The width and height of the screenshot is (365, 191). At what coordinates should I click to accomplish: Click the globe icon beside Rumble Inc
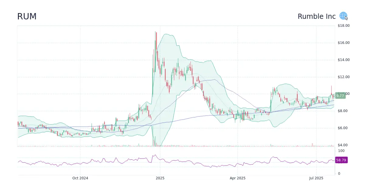[x=343, y=16]
